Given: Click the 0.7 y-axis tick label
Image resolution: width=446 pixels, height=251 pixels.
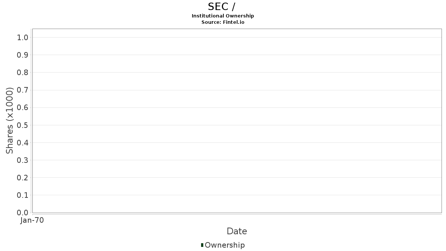Looking at the screenshot, I should click(x=23, y=90).
